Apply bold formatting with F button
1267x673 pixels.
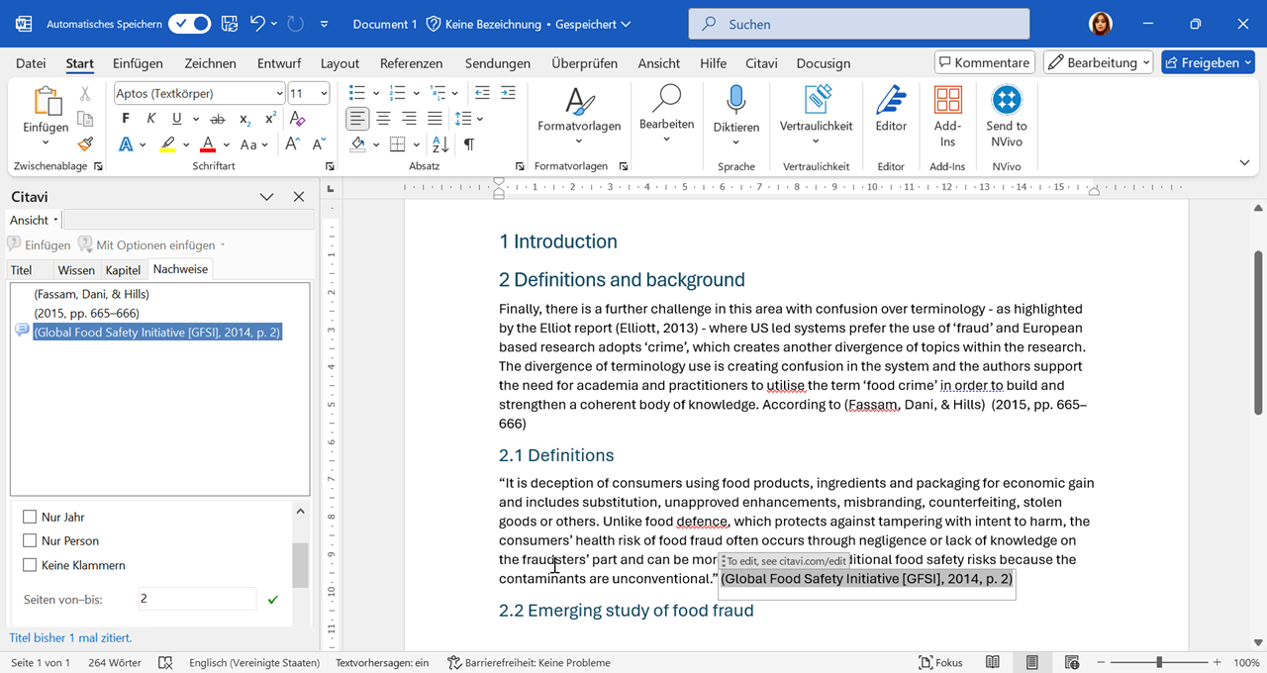click(x=126, y=119)
